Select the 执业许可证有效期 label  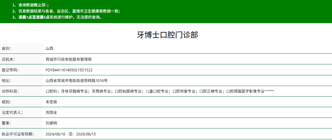[18, 134]
